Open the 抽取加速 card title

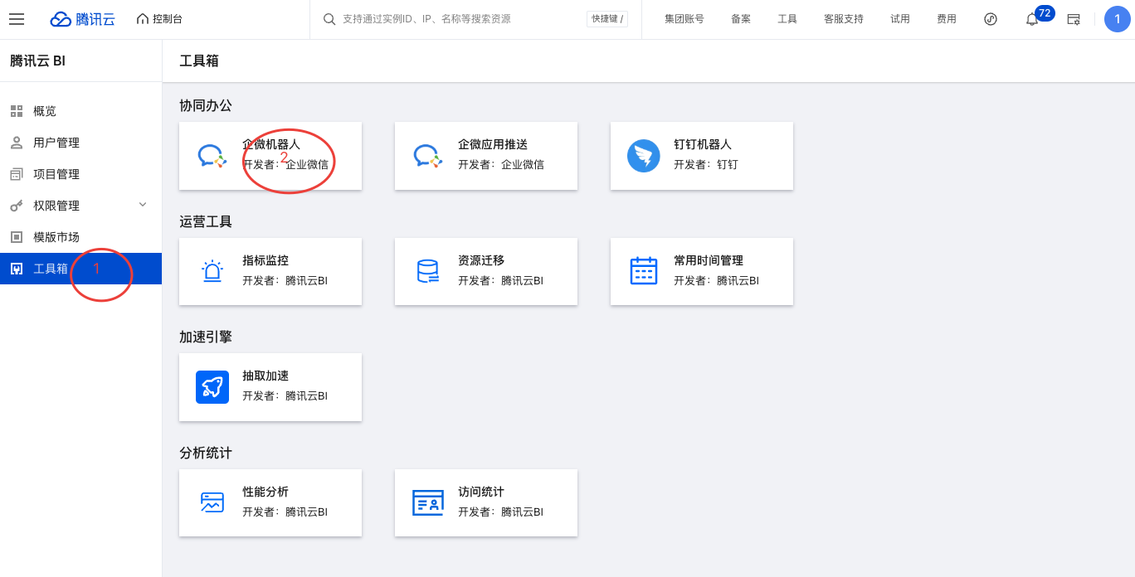(x=265, y=376)
